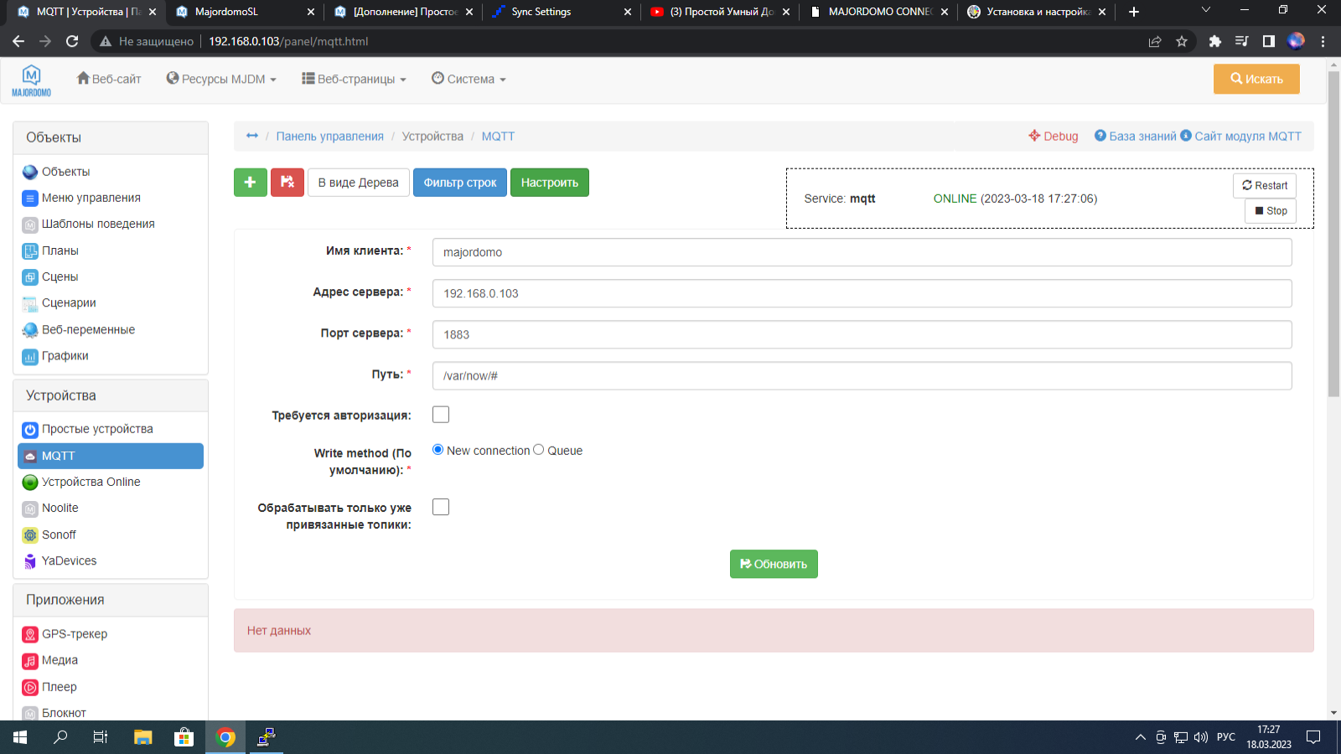Open the Объекты sidebar item
This screenshot has width=1341, height=754.
click(65, 172)
